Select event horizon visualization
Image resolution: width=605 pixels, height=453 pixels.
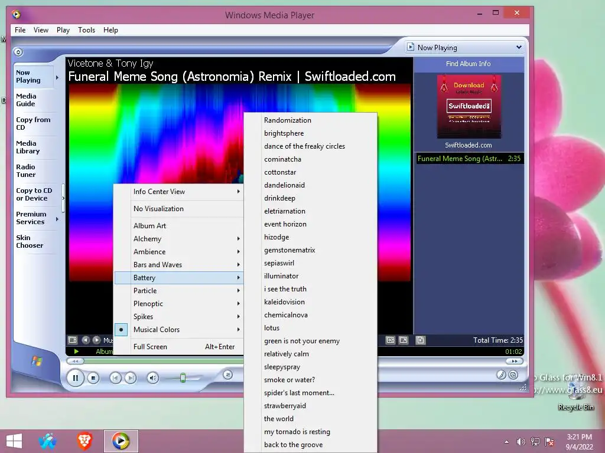(311, 224)
